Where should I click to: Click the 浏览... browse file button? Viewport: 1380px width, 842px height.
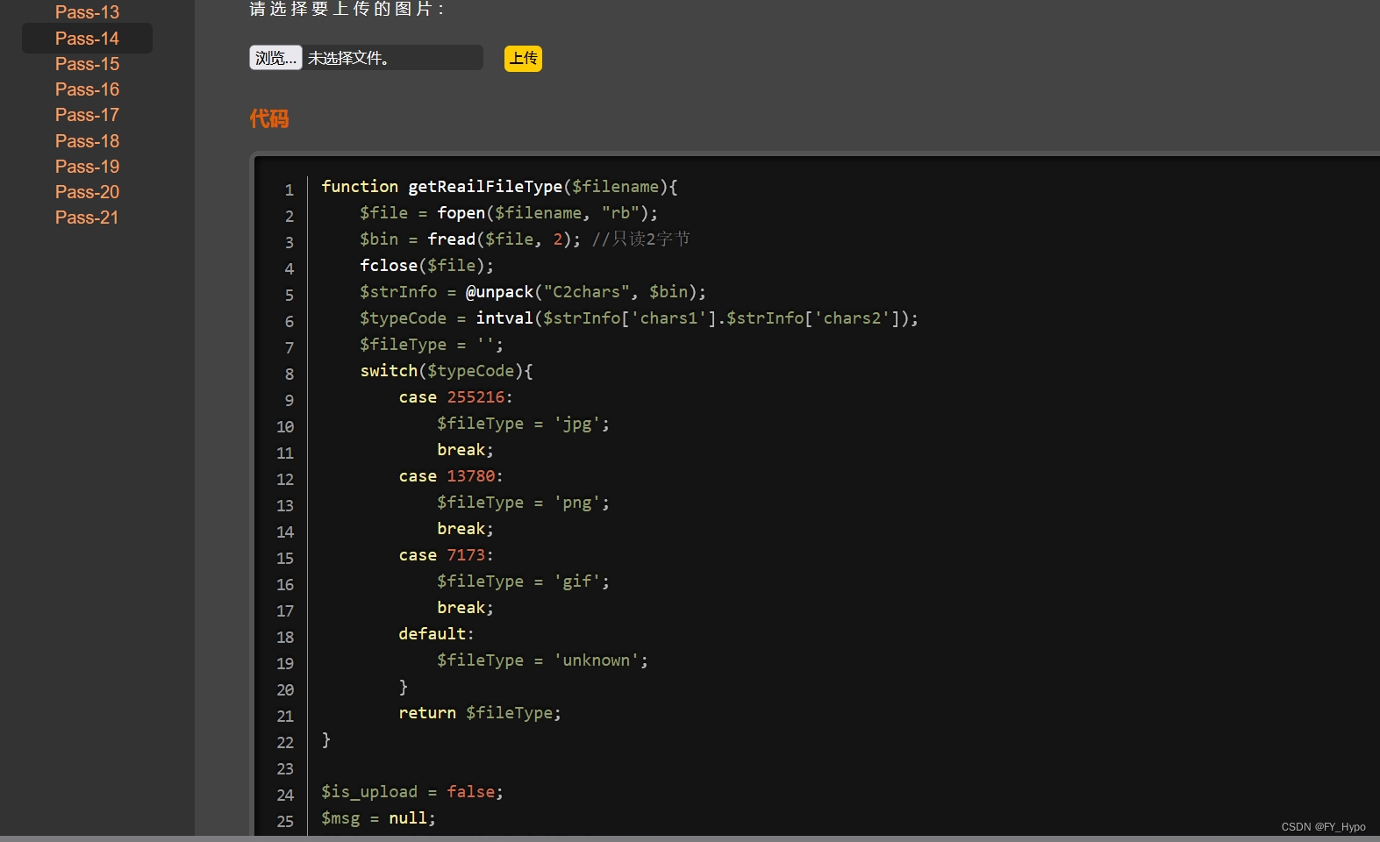coord(275,58)
